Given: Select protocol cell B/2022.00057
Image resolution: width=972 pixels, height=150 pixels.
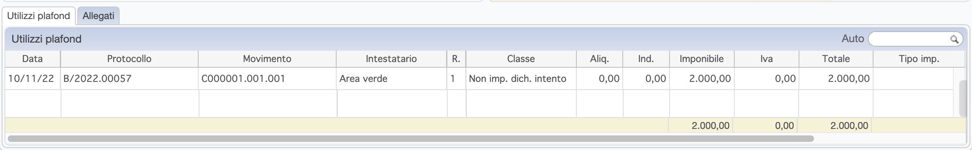Looking at the screenshot, I should (x=129, y=79).
